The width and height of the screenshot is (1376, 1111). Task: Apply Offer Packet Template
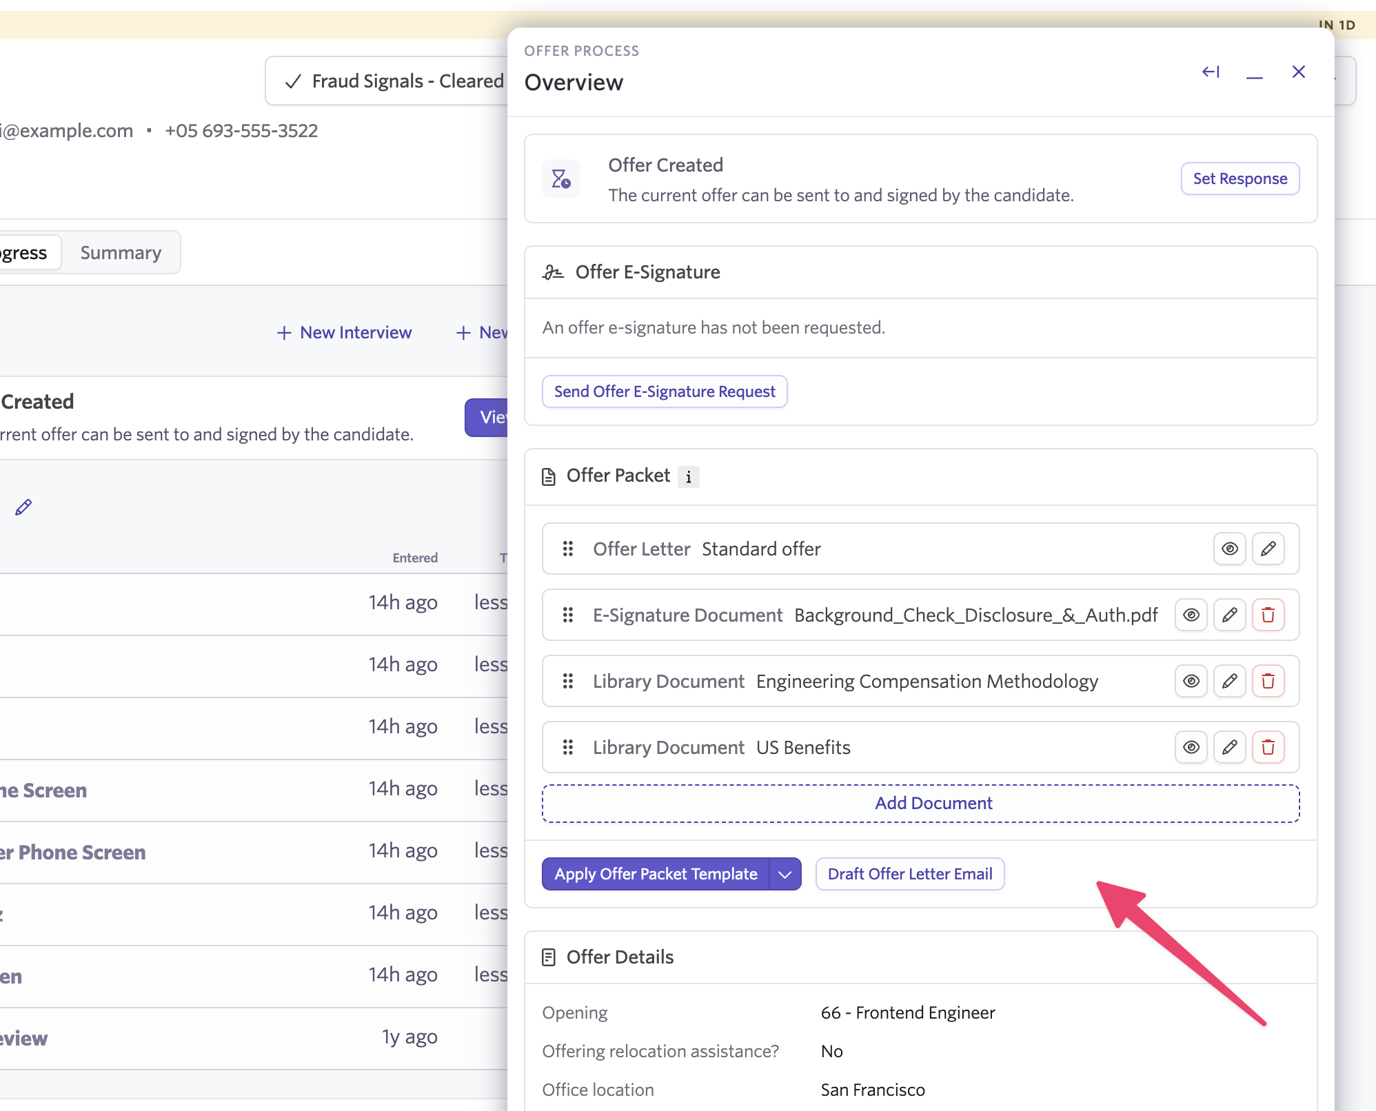[x=656, y=874]
